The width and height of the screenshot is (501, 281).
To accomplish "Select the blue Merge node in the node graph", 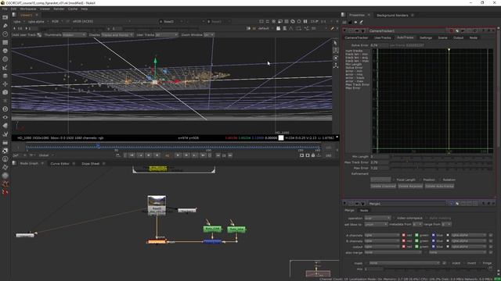I will point(212,242).
